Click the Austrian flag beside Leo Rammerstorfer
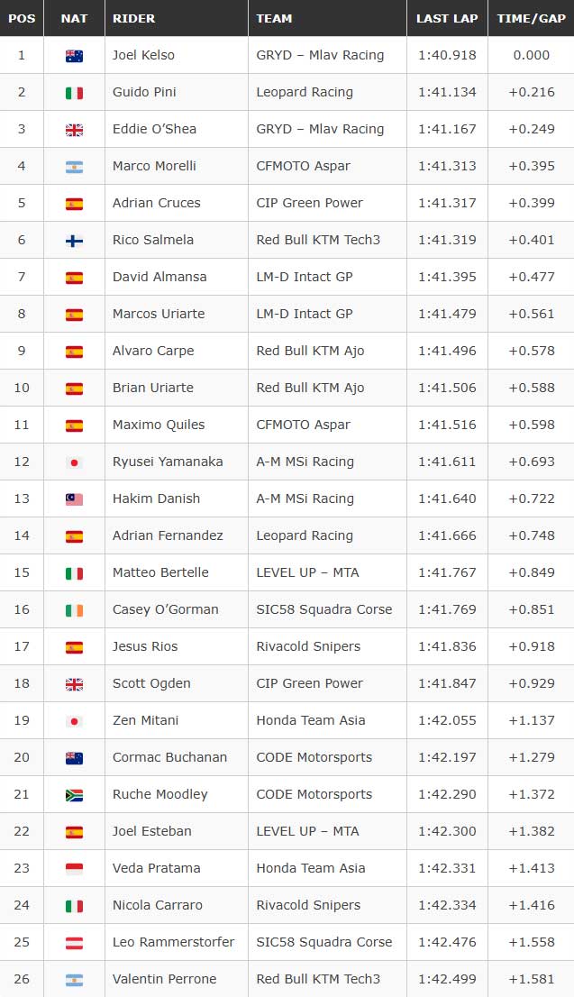Image resolution: width=574 pixels, height=997 pixels. (x=75, y=942)
